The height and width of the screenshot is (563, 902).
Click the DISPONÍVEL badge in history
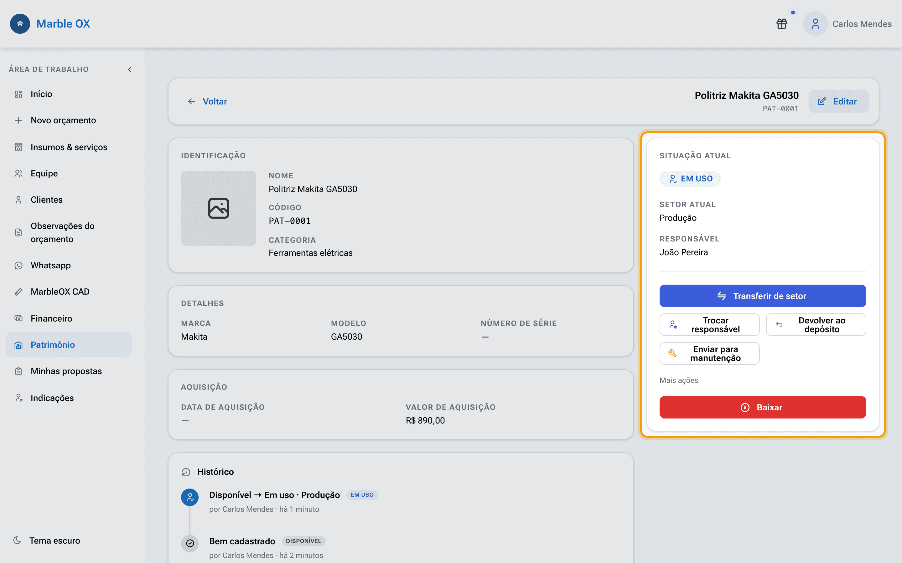[303, 541]
